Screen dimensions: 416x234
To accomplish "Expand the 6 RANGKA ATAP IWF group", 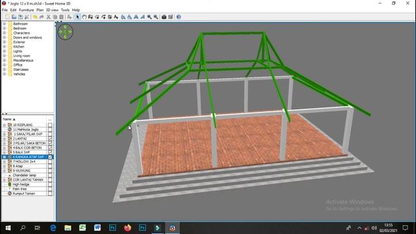I will click(5, 157).
